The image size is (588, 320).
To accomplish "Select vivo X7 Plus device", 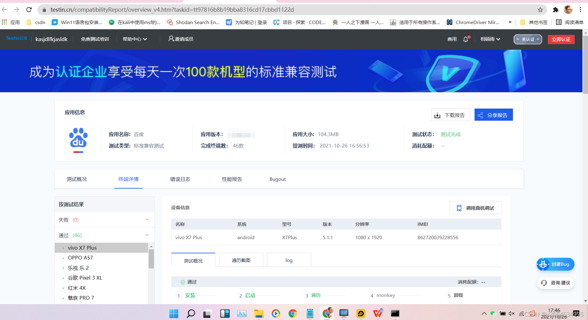I will click(101, 248).
